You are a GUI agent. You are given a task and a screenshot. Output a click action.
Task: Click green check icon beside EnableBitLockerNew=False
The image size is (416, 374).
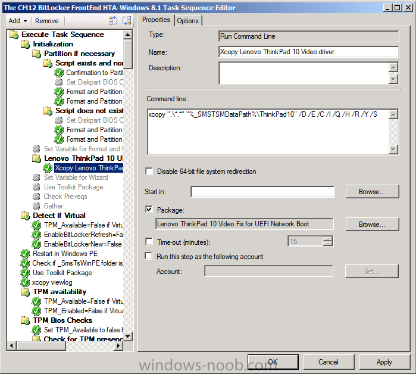tap(36, 244)
